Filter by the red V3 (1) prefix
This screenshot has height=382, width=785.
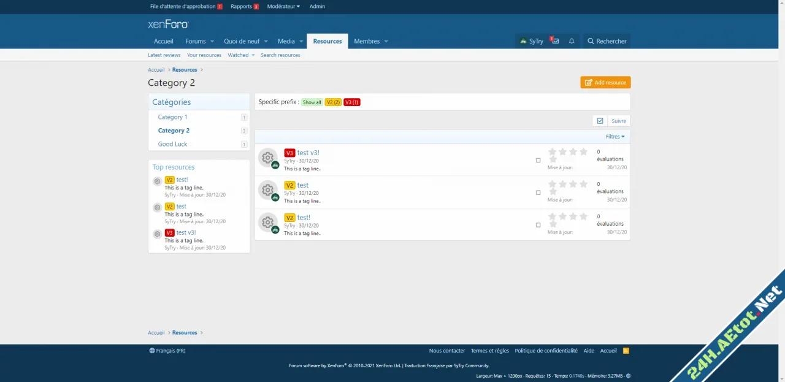tap(351, 102)
